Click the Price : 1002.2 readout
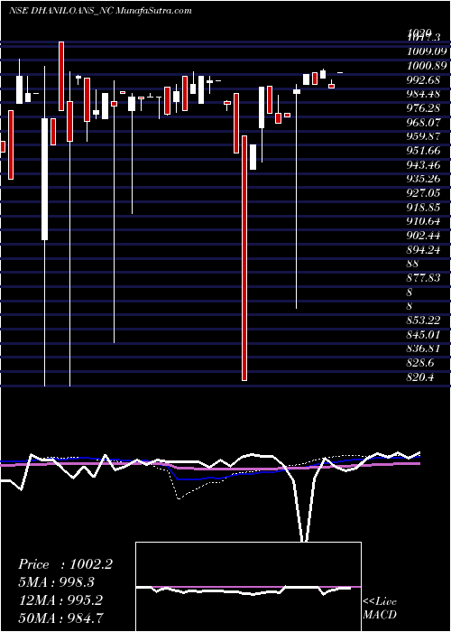This screenshot has height=632, width=451. click(x=65, y=564)
